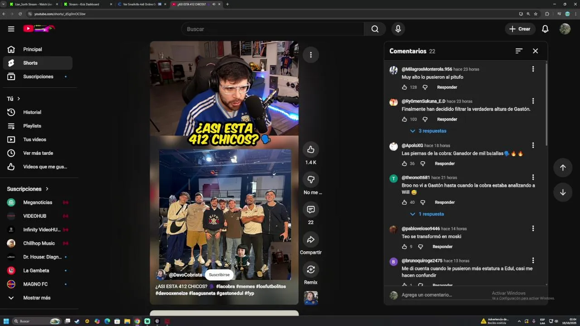Click the comments panel scrollbar
580x326 pixels.
coord(546,105)
